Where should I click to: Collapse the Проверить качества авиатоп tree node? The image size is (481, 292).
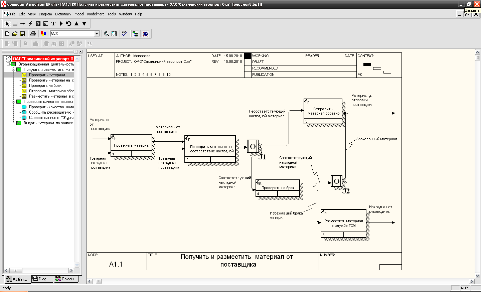[14, 102]
